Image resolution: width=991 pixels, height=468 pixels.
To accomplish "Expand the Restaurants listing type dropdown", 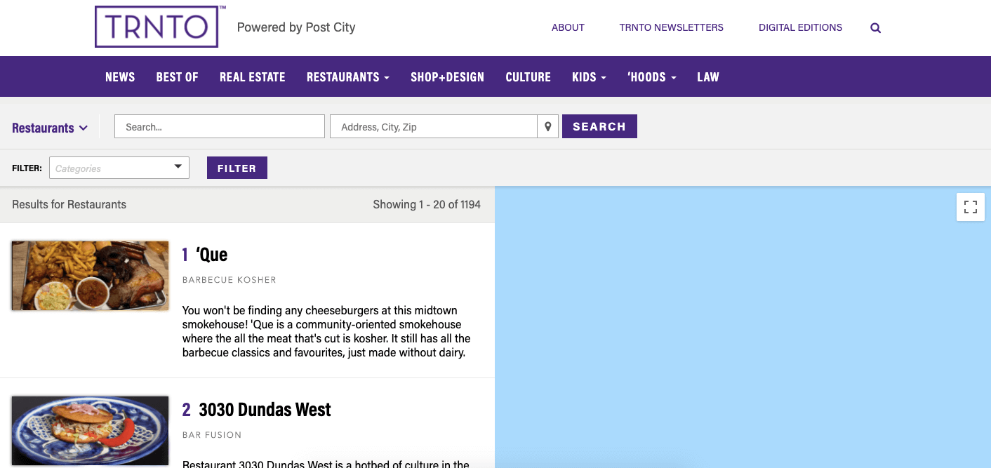I will point(50,128).
